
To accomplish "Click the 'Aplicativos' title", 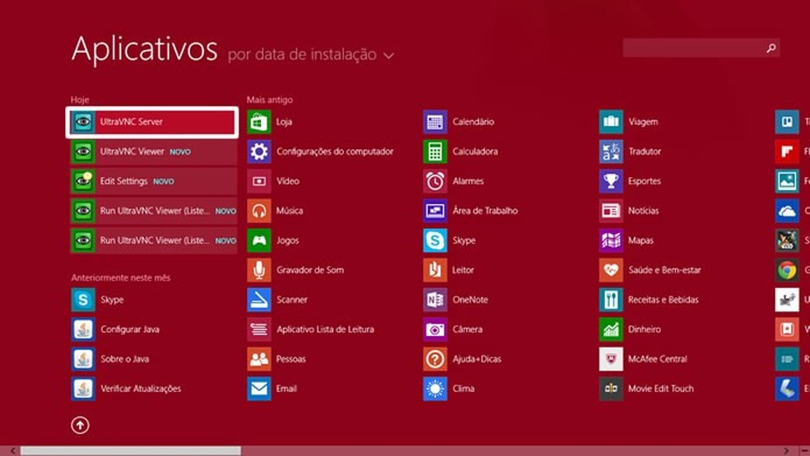I will tap(145, 50).
